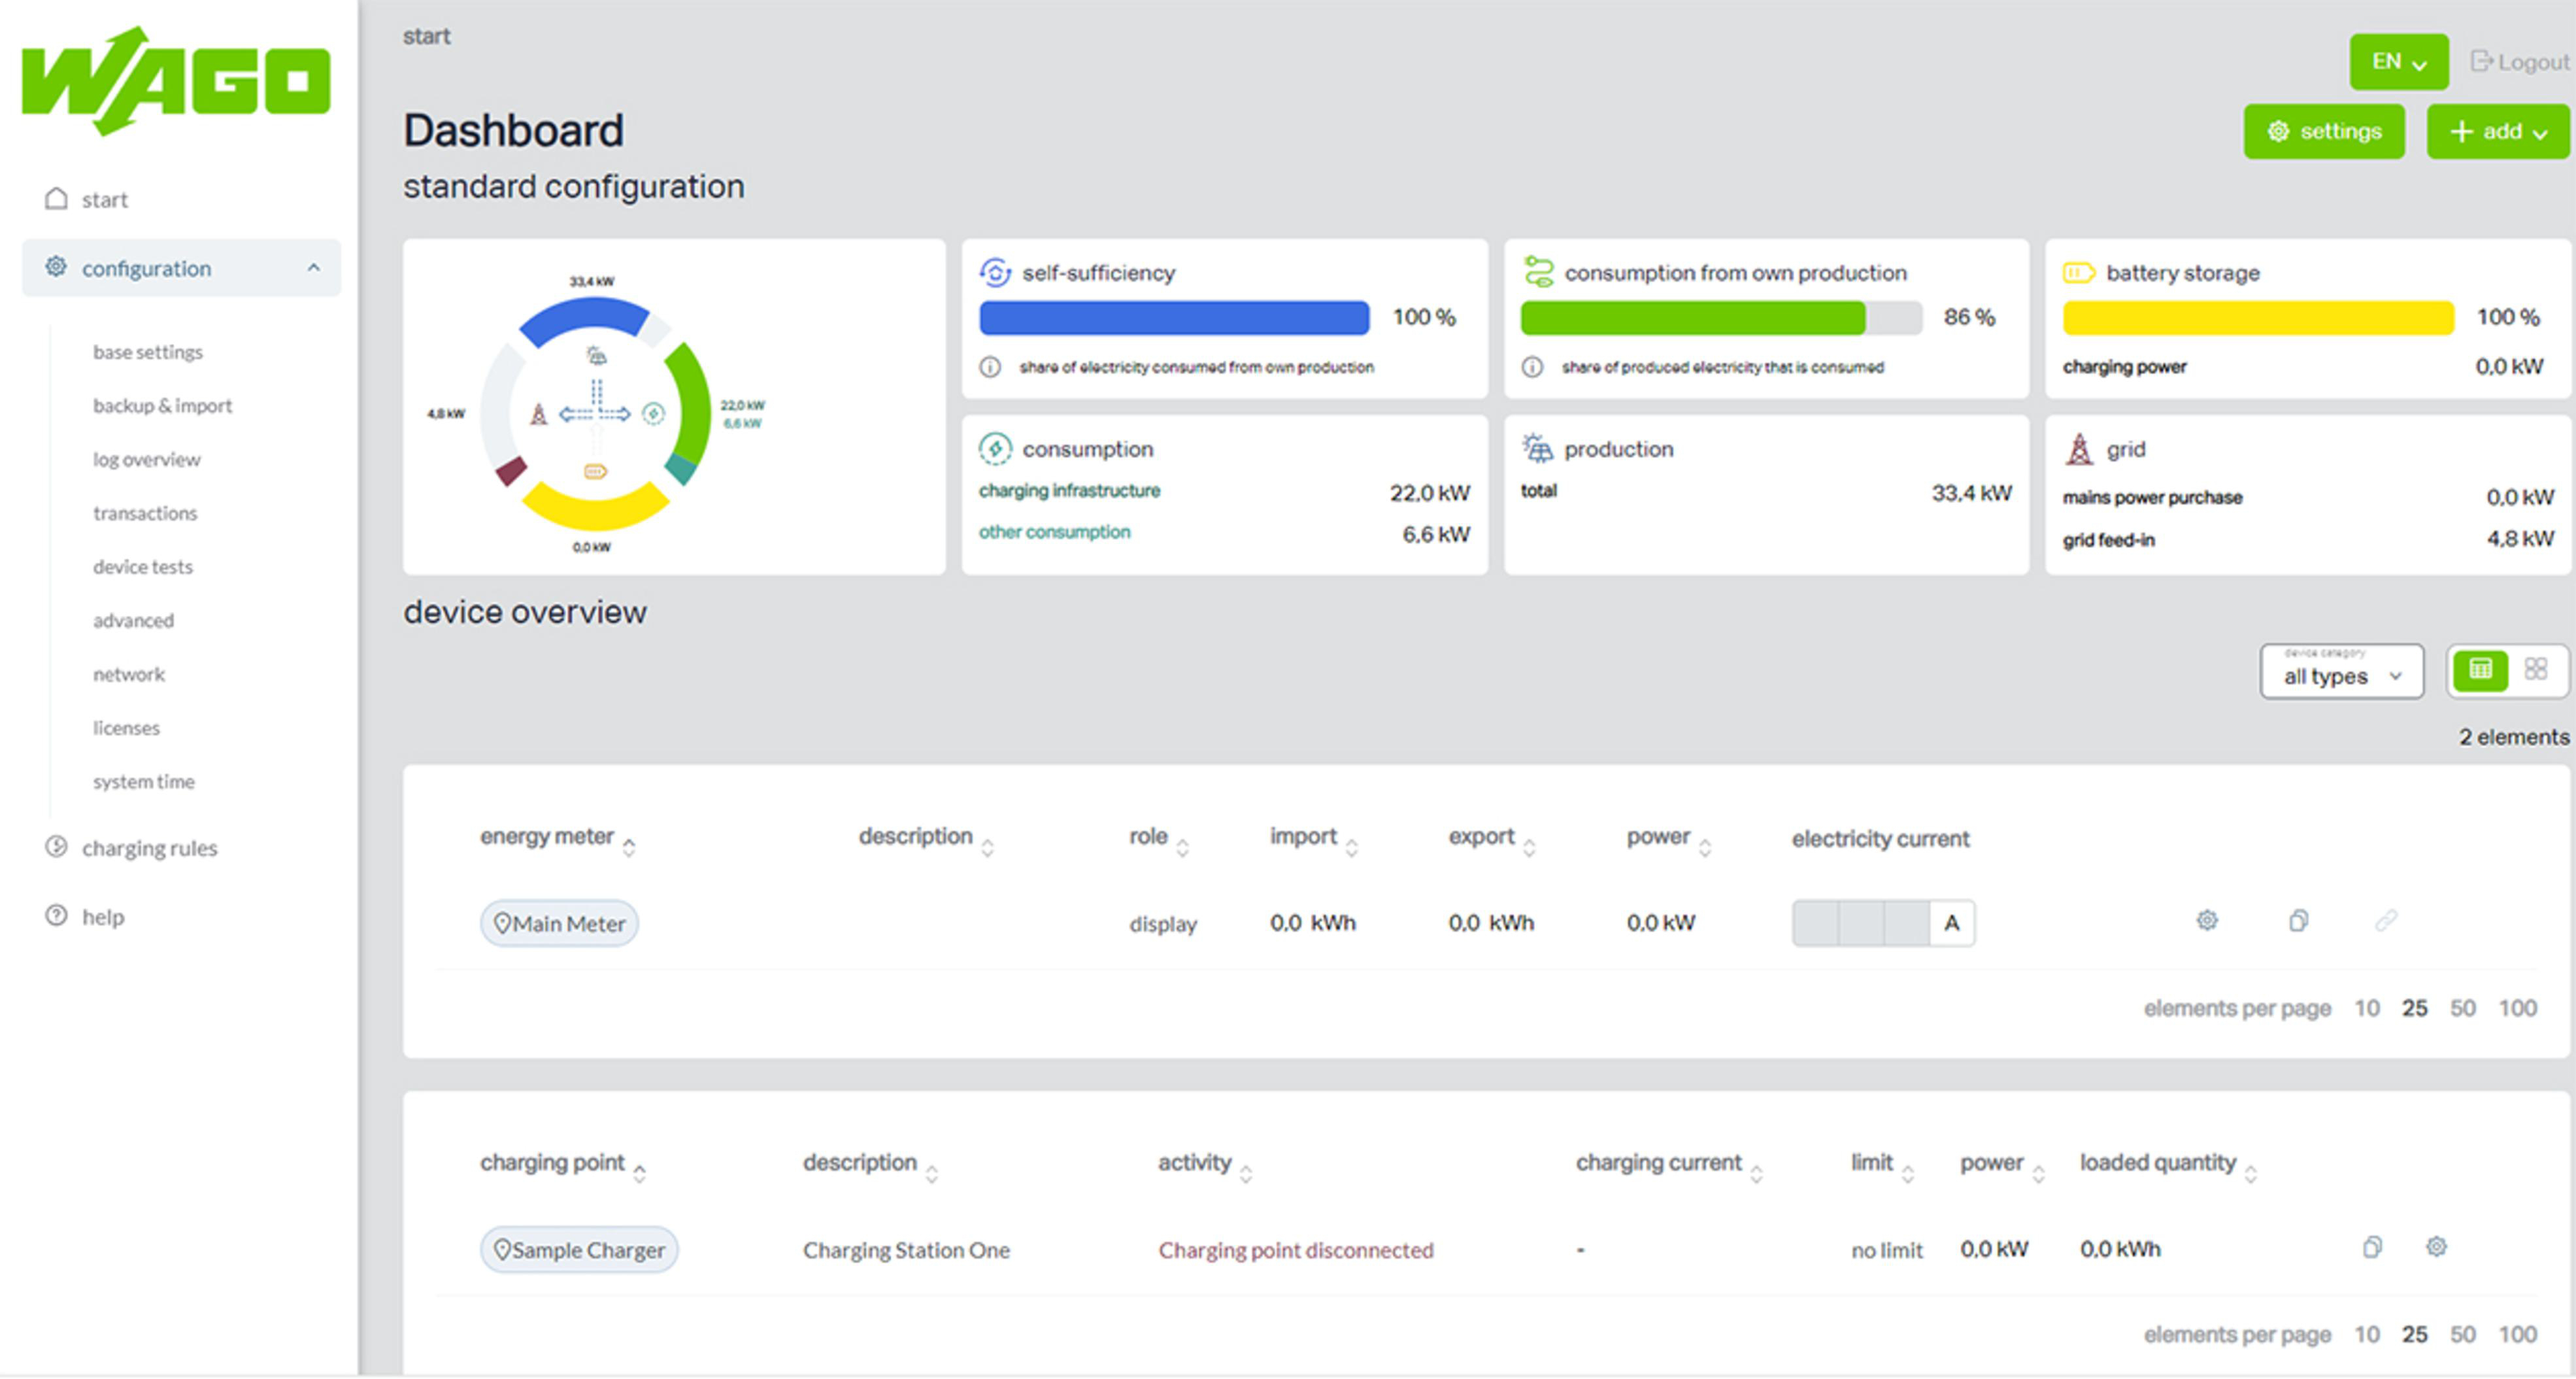Click the link icon in Main Meter row

(x=2386, y=921)
